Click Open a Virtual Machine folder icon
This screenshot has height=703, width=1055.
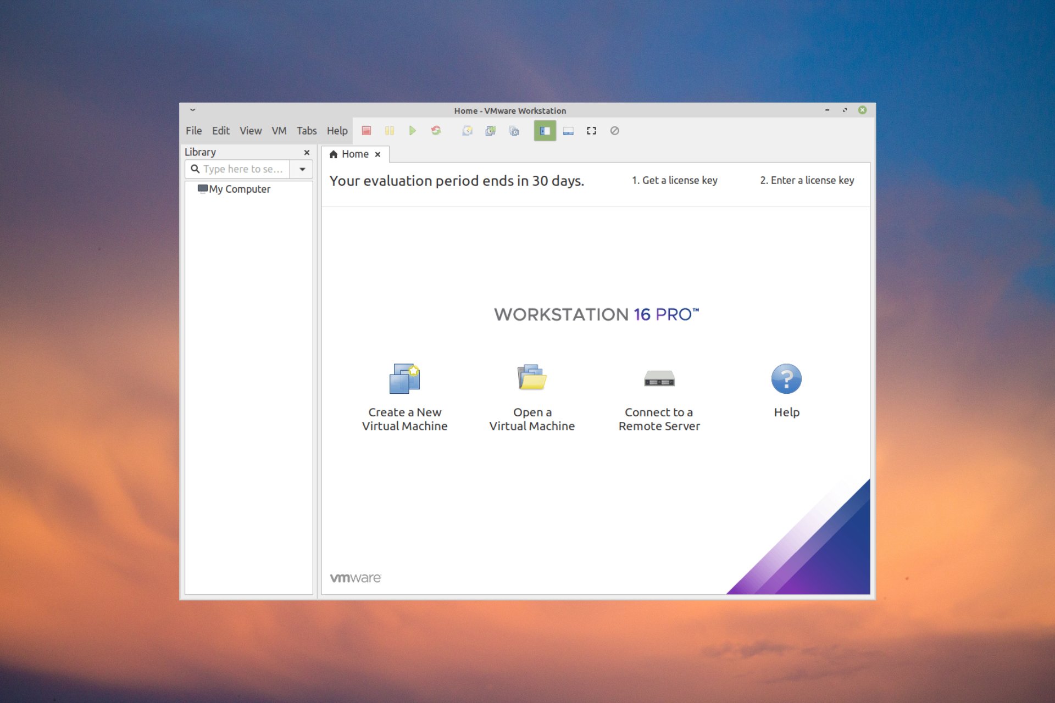(532, 377)
